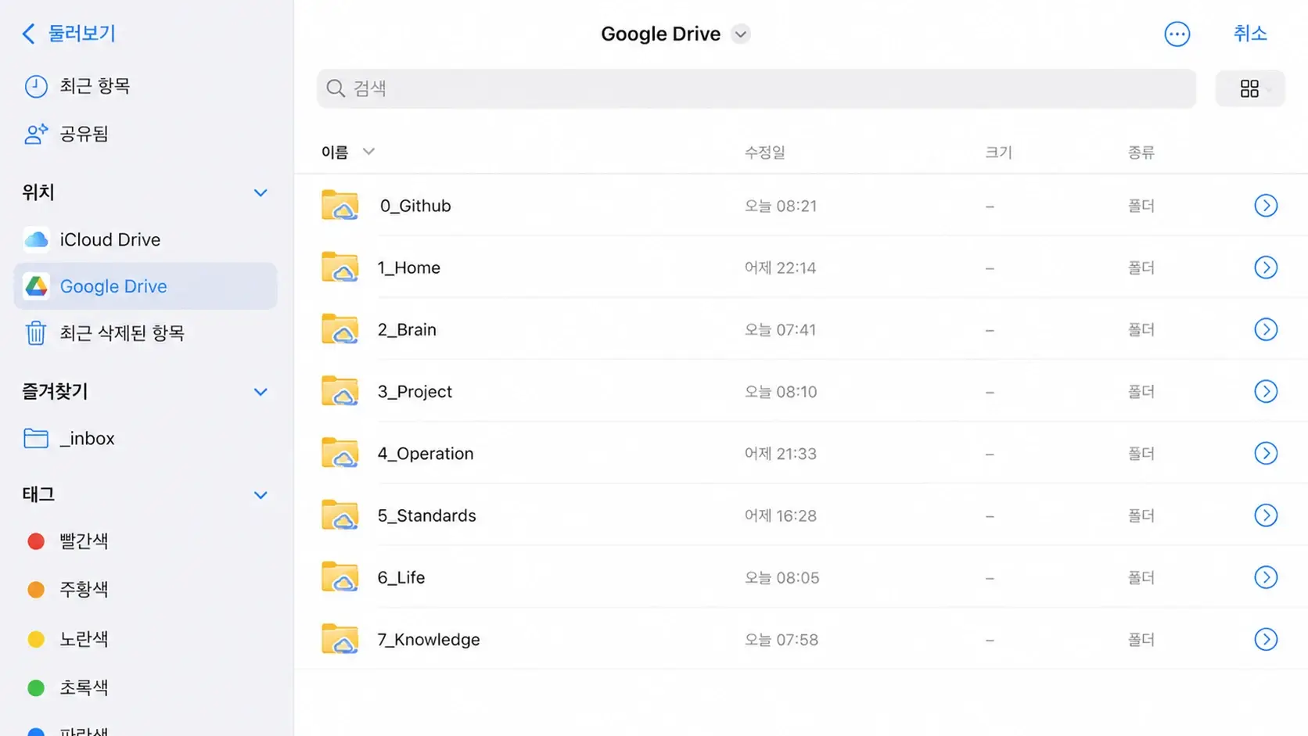
Task: Click the trash can icon in sidebar
Action: (36, 333)
